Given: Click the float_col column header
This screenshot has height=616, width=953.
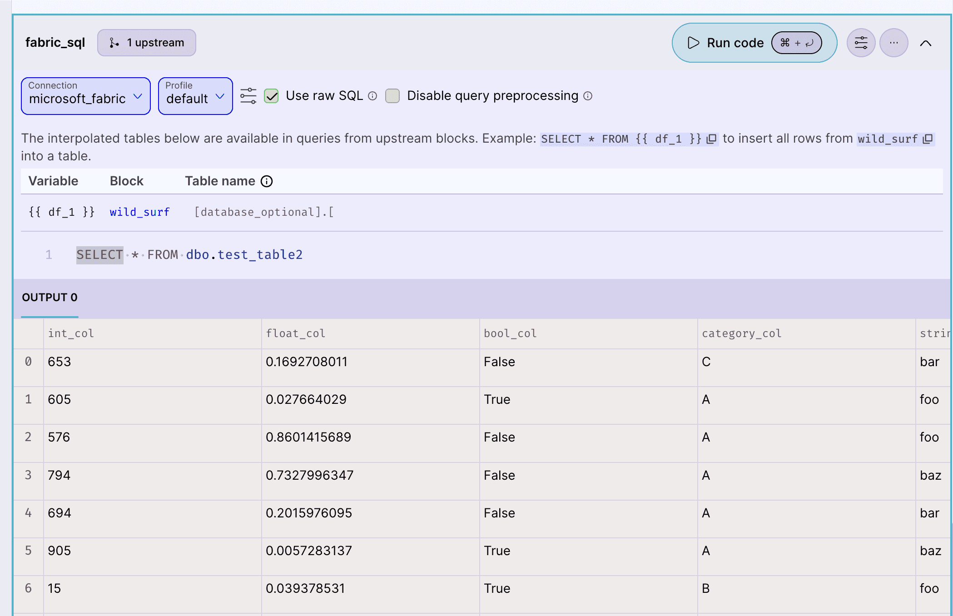Looking at the screenshot, I should 296,333.
